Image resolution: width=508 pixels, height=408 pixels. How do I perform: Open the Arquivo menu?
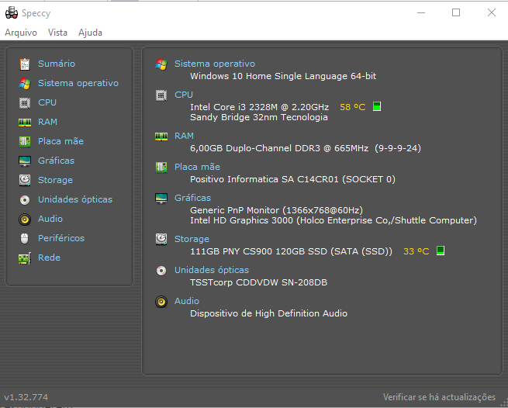click(x=21, y=33)
